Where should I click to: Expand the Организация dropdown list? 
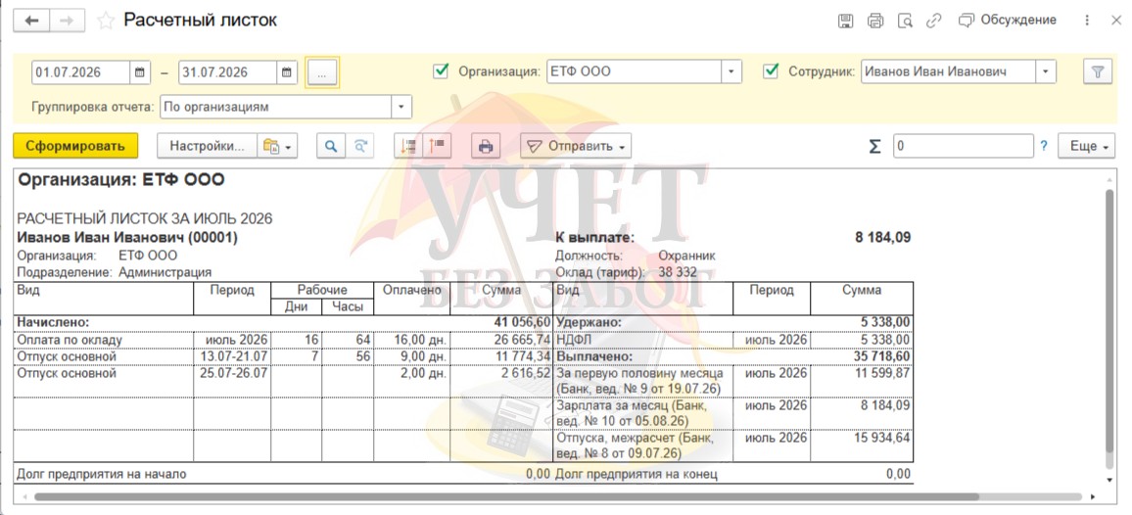click(731, 72)
